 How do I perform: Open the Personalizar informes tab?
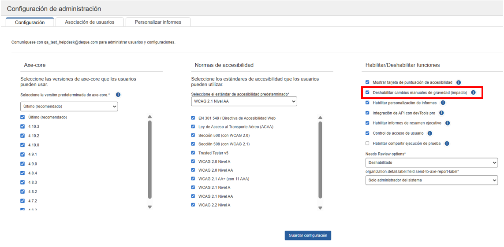(x=158, y=22)
